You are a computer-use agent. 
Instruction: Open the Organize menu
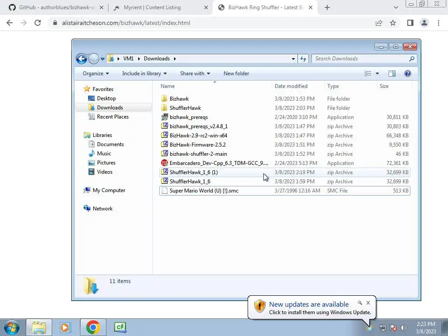96,73
